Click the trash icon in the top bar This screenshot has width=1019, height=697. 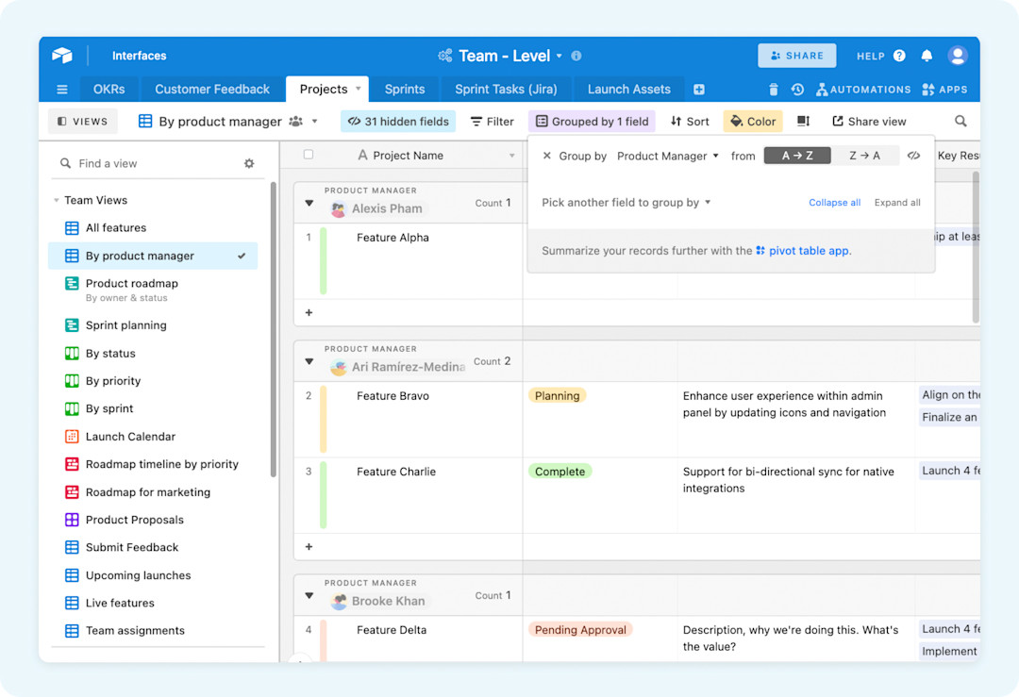[774, 89]
